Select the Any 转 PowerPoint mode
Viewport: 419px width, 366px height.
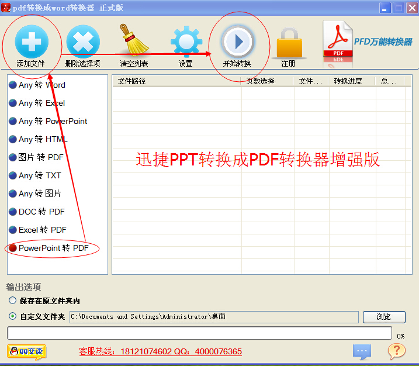click(x=48, y=121)
